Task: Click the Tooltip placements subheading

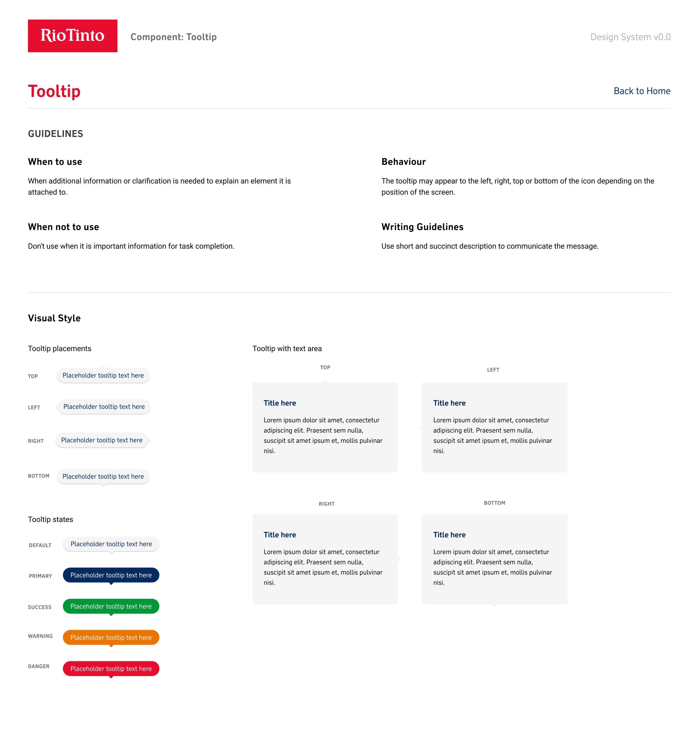Action: [x=60, y=349]
